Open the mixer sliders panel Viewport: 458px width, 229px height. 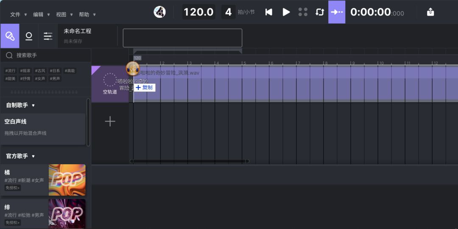(48, 36)
